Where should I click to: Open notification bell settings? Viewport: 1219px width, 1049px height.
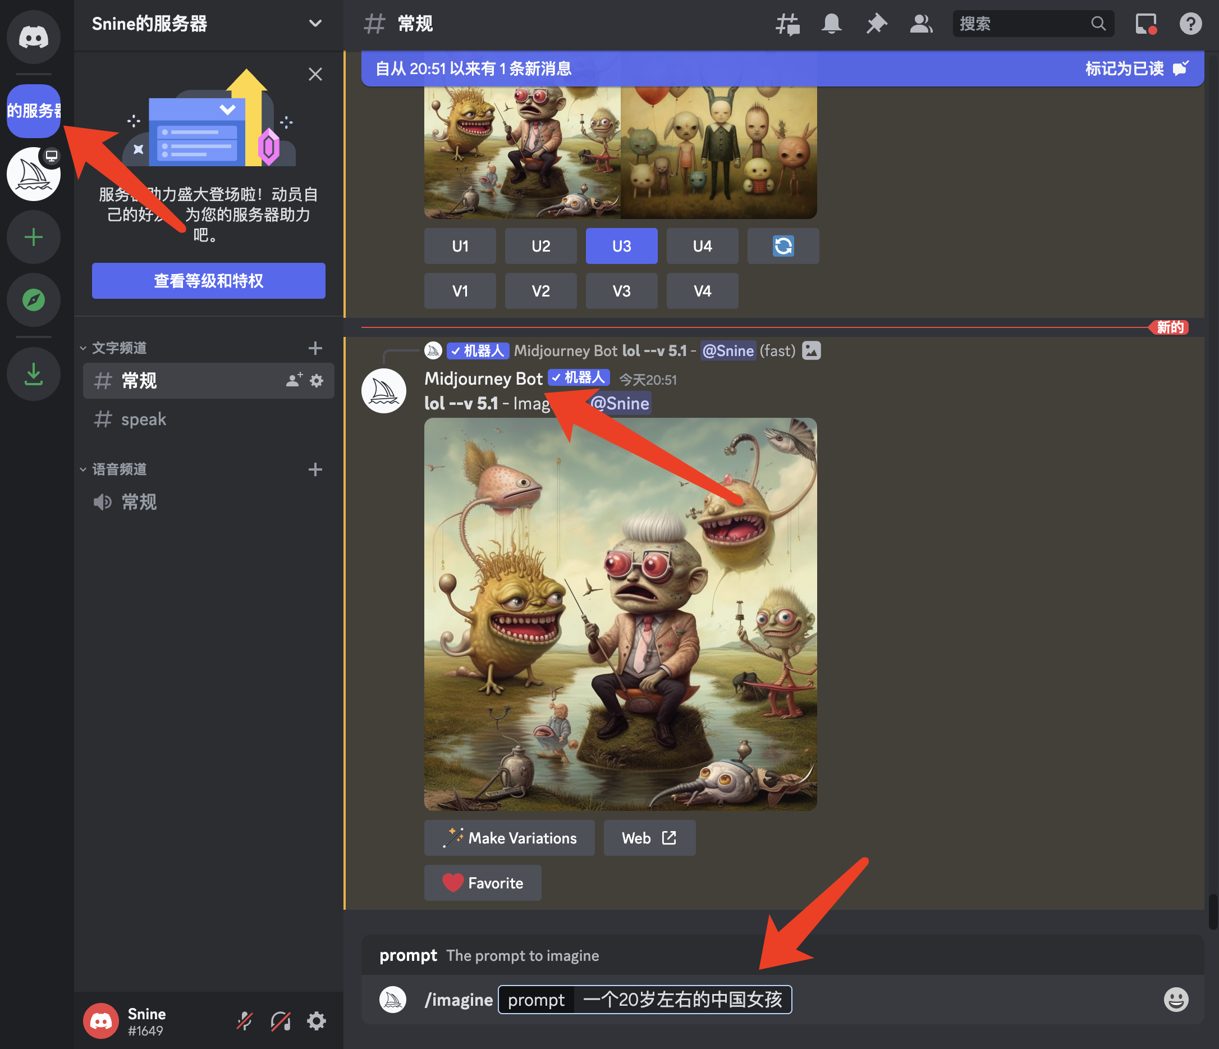(831, 24)
